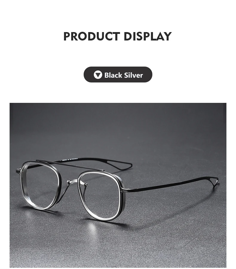Click the word DISPLAY in the heading
This screenshot has height=269, width=236.
click(x=148, y=36)
